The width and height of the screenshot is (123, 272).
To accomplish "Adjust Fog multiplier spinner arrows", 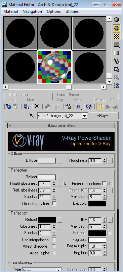I will point(104,246).
